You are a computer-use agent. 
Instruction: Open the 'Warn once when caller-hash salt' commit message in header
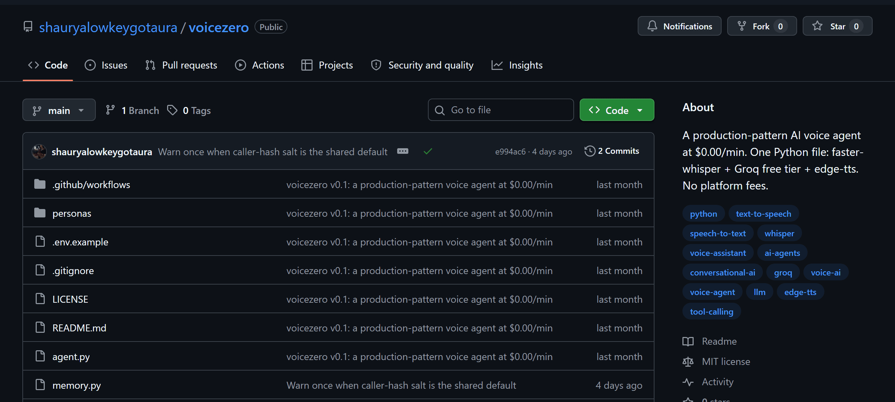click(273, 152)
